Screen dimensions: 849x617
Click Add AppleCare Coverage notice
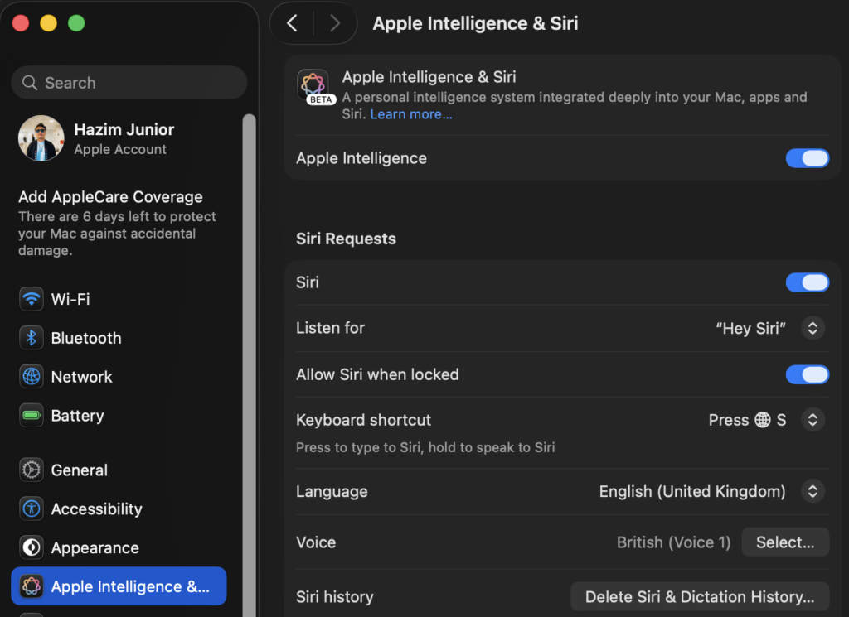tap(119, 223)
